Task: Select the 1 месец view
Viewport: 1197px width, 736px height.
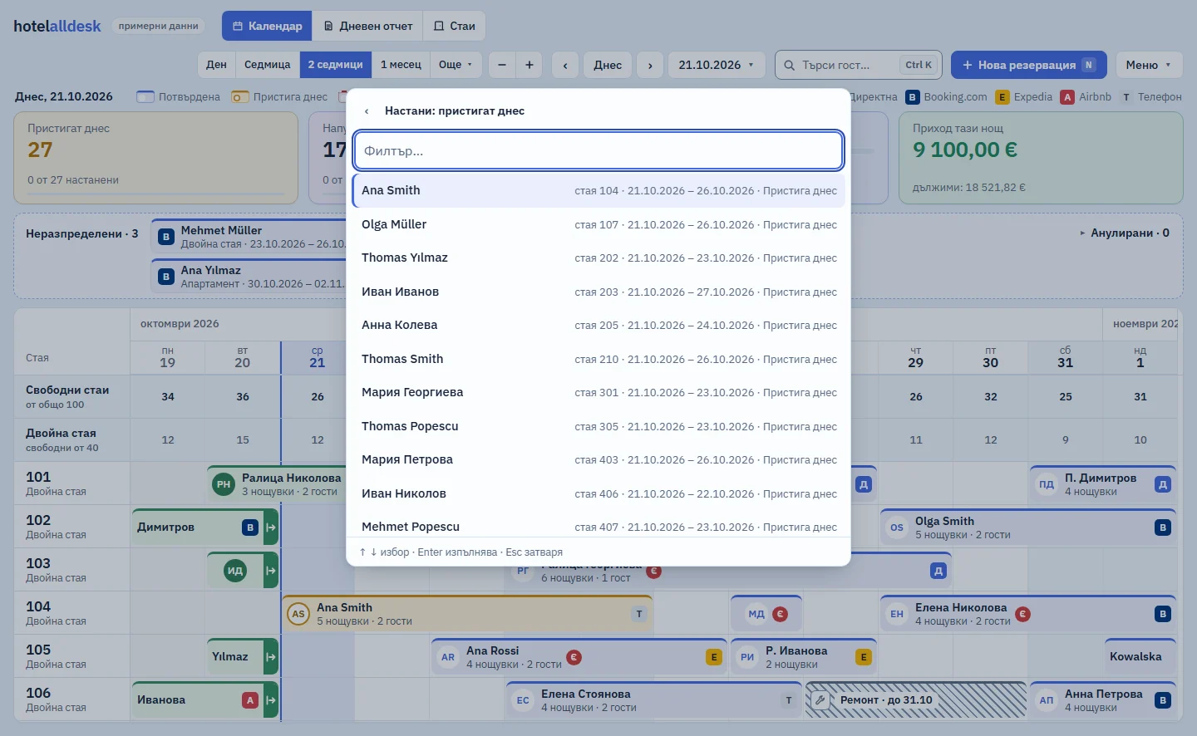Action: (x=401, y=65)
